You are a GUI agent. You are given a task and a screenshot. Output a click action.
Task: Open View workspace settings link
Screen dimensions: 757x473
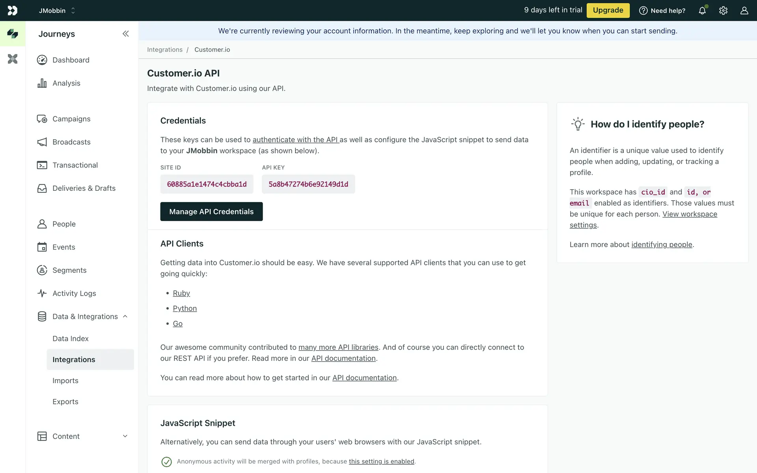tap(689, 214)
